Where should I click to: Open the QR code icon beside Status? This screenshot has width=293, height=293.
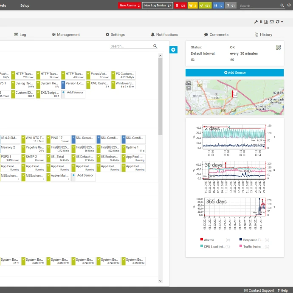click(279, 48)
